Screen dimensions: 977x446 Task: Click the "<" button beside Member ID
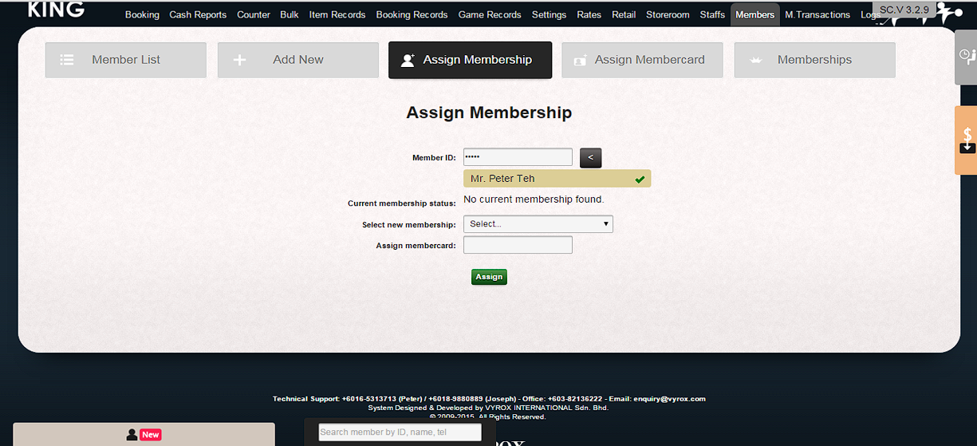tap(590, 158)
